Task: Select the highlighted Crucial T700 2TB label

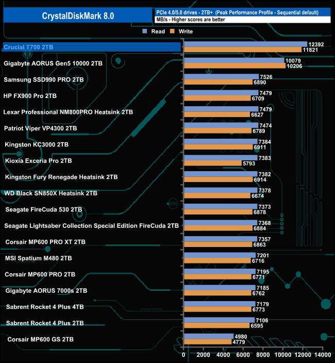Action: pyautogui.click(x=28, y=47)
